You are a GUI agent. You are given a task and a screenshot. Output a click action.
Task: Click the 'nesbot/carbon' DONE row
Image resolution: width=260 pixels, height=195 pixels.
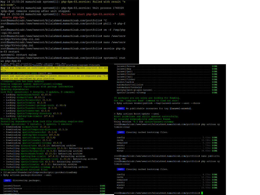[x=167, y=82]
